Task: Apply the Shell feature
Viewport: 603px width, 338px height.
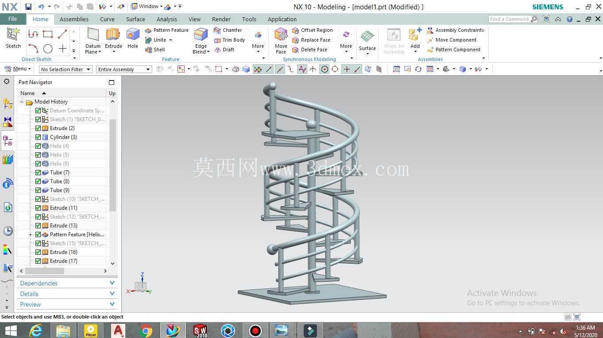Action: [155, 50]
